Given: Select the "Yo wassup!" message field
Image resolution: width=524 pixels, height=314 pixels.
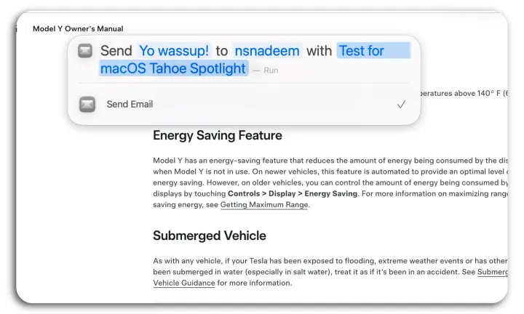Looking at the screenshot, I should 174,51.
